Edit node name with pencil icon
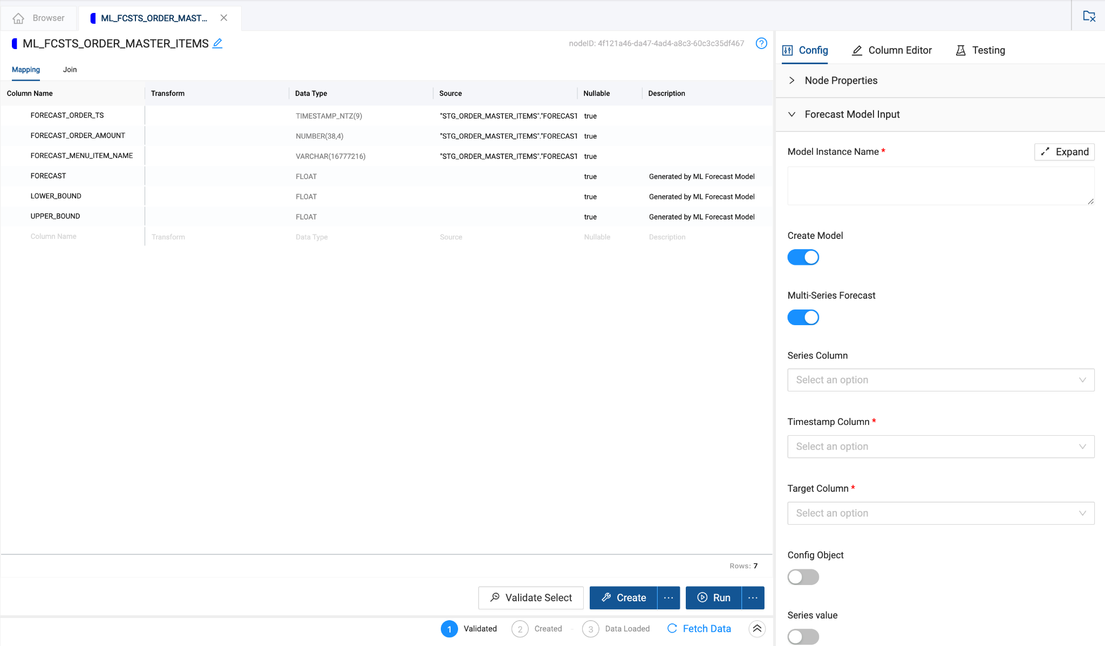The width and height of the screenshot is (1105, 646). (x=217, y=43)
